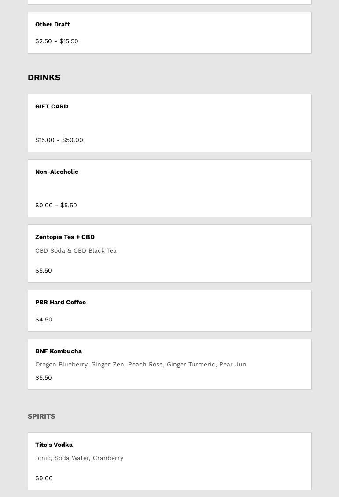
Task: Click the $15.00 - $50.00 gift card price
Action: tap(59, 140)
